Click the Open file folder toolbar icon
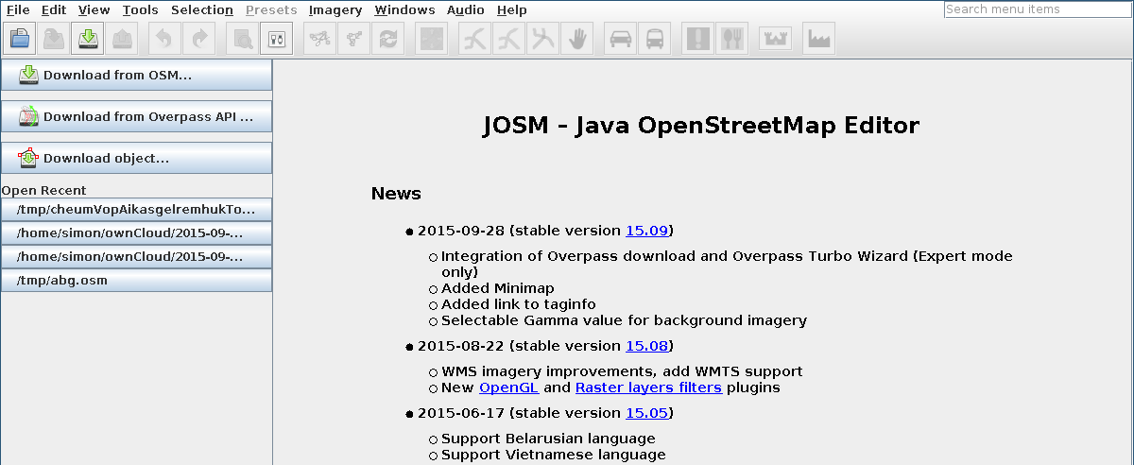Image resolution: width=1134 pixels, height=465 pixels. [x=21, y=39]
